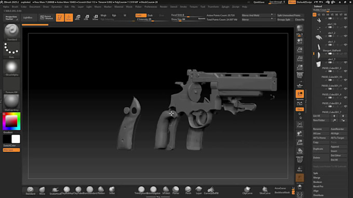This screenshot has width=353, height=198.
Task: Choose the ClipCurve brush
Action: pyautogui.click(x=247, y=190)
